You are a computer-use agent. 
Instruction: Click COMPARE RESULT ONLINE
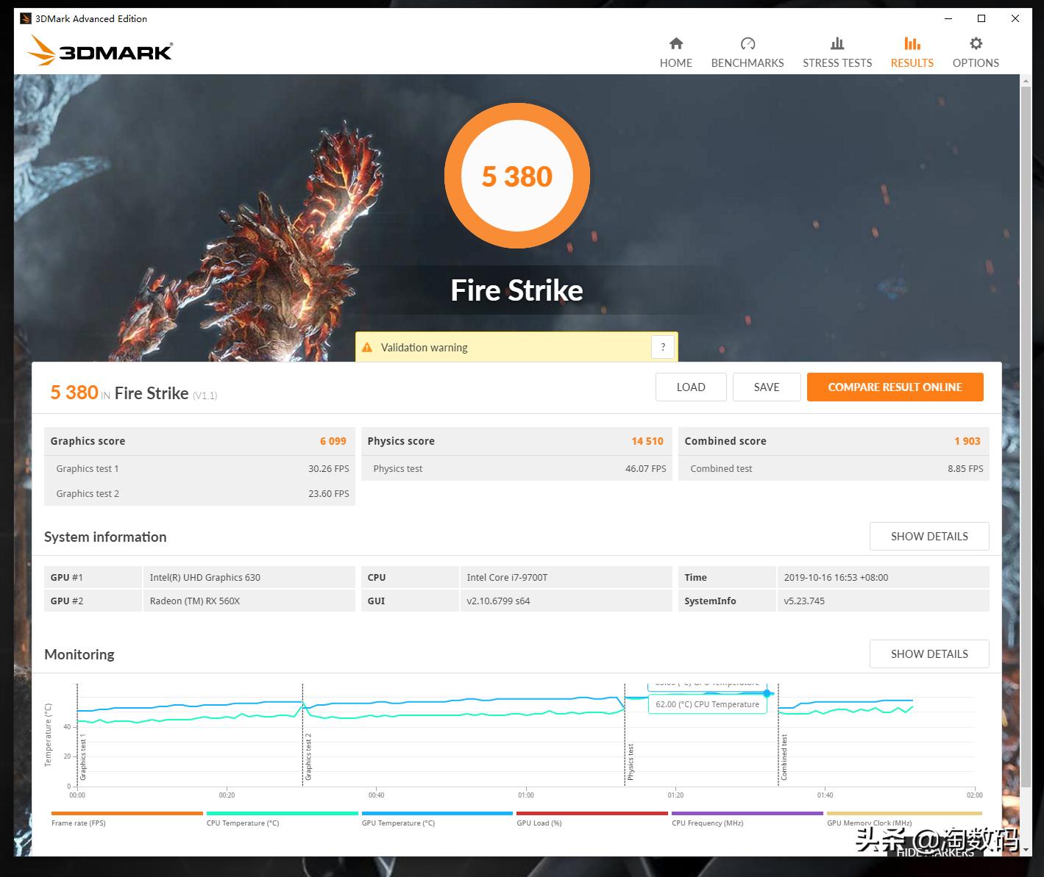(x=895, y=387)
